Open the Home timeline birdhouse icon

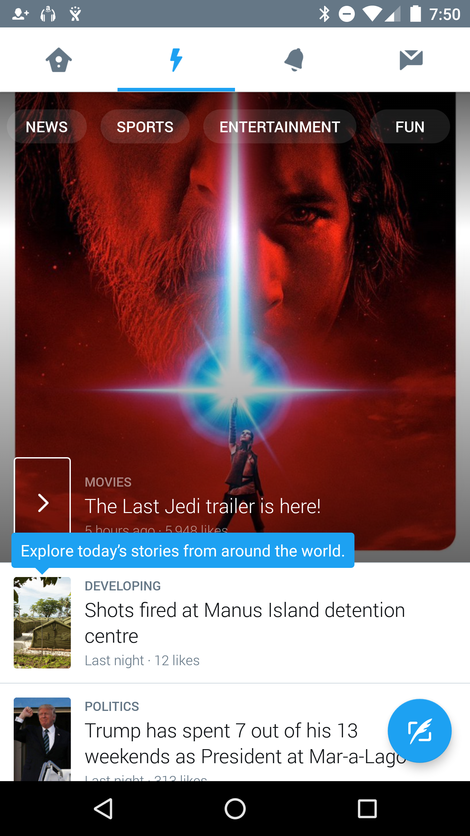(x=59, y=59)
